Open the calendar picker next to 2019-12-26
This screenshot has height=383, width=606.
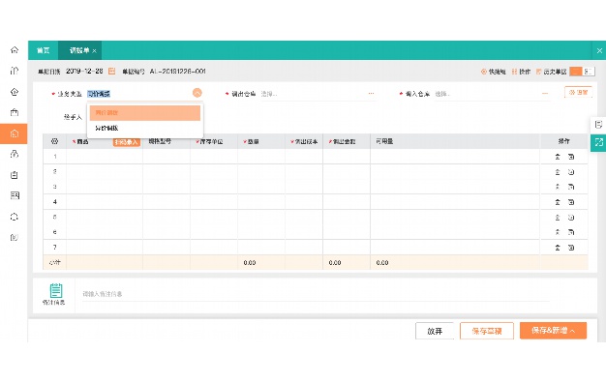tap(111, 71)
